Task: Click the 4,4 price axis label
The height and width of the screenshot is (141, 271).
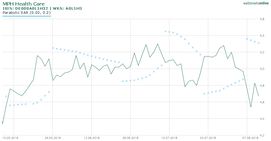Action: tap(262, 119)
